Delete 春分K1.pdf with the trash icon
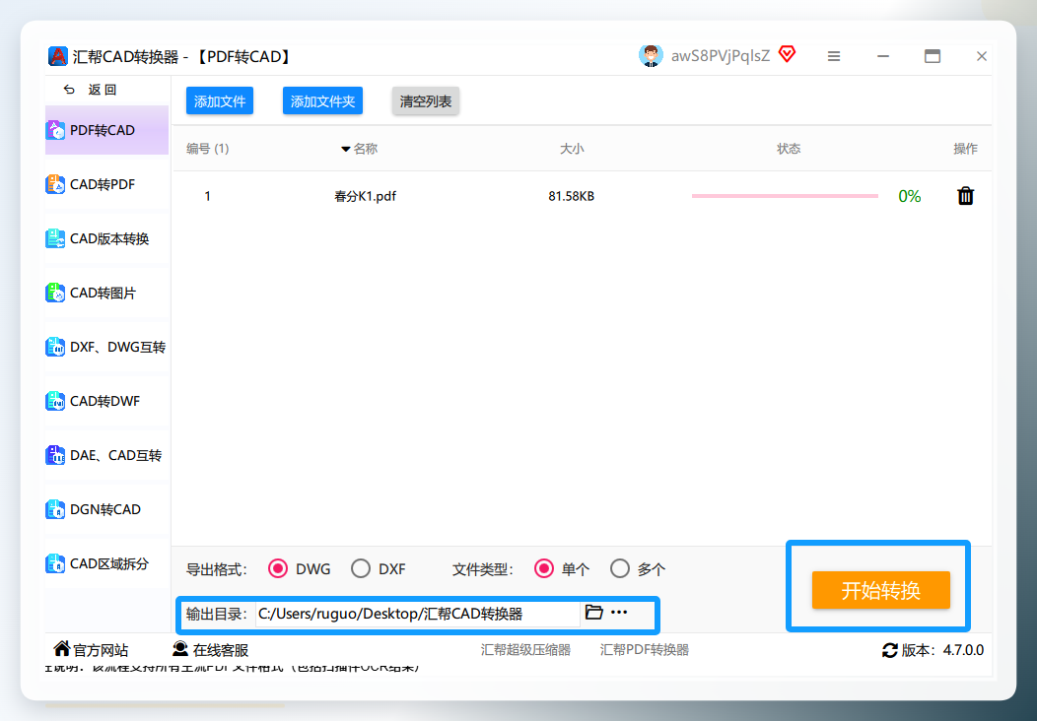This screenshot has width=1037, height=721. [x=966, y=196]
